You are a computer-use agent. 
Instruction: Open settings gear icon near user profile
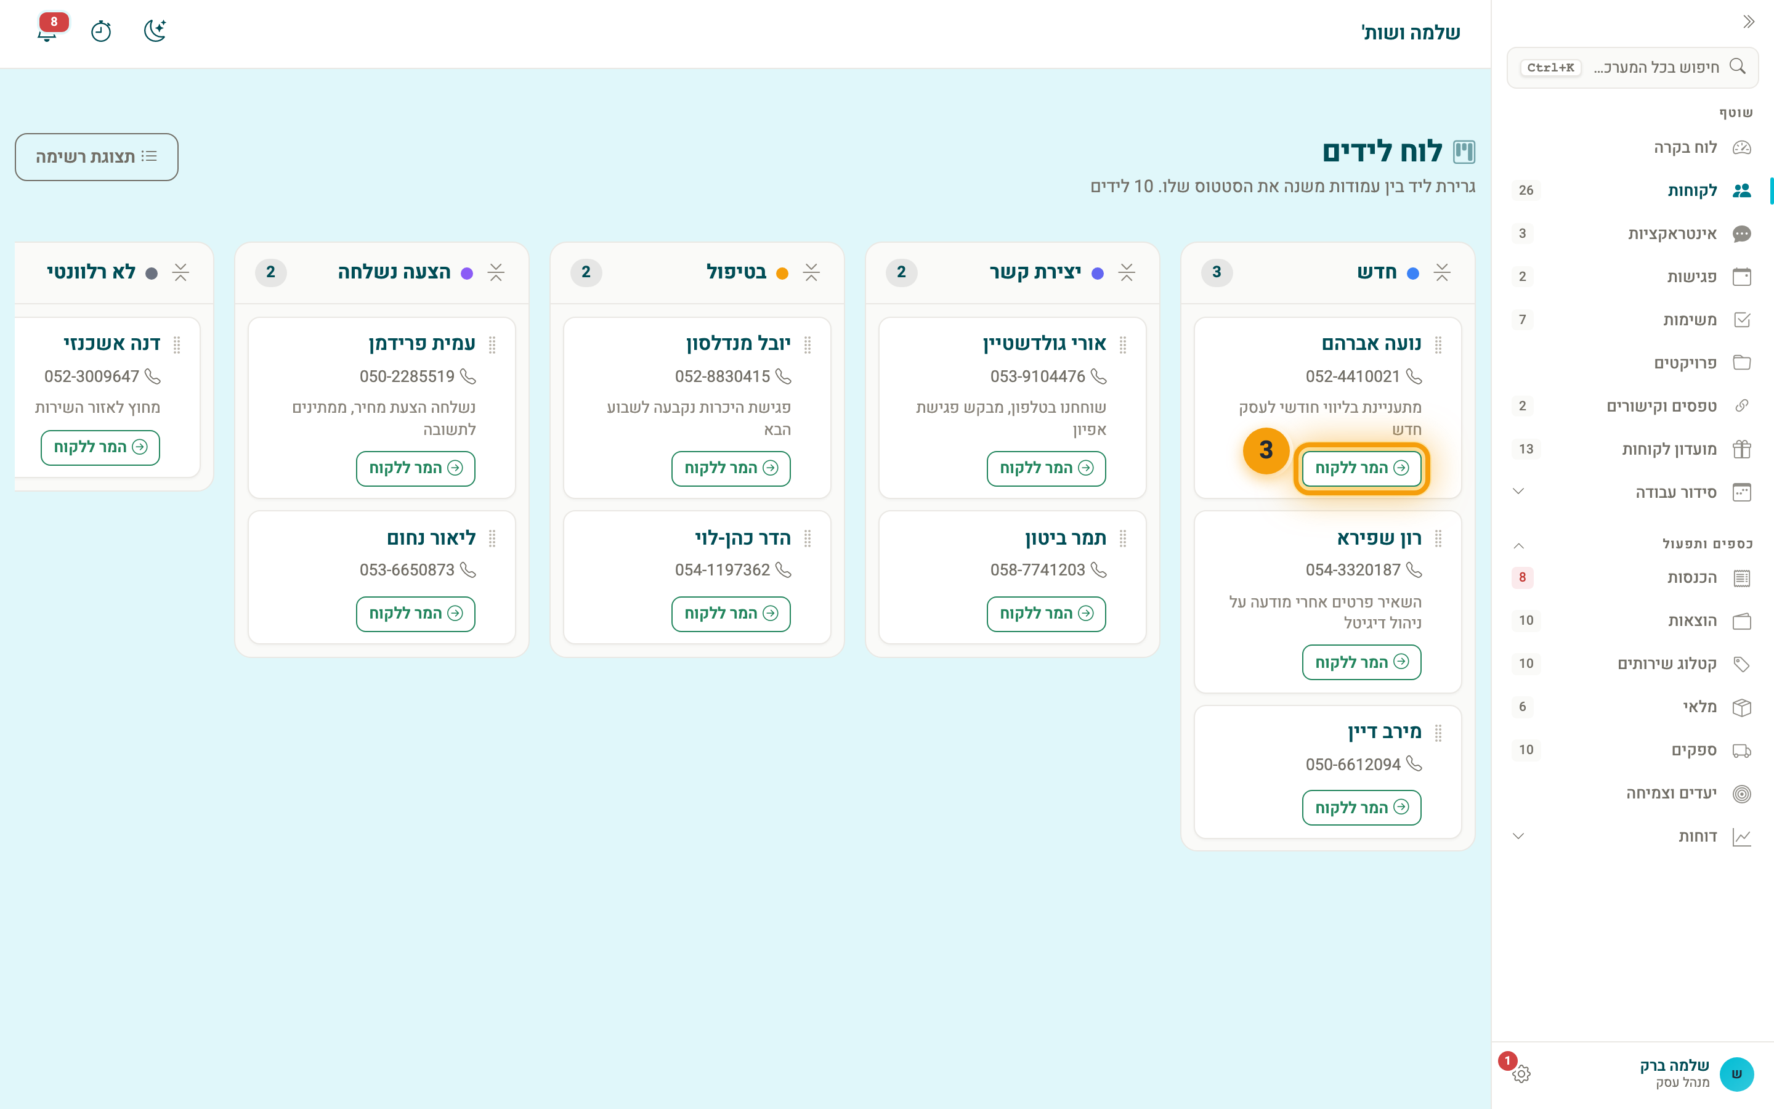(1521, 1074)
